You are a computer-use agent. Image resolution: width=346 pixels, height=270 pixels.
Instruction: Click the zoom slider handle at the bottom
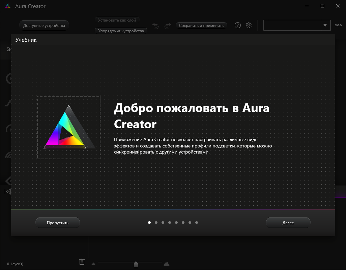(136, 264)
